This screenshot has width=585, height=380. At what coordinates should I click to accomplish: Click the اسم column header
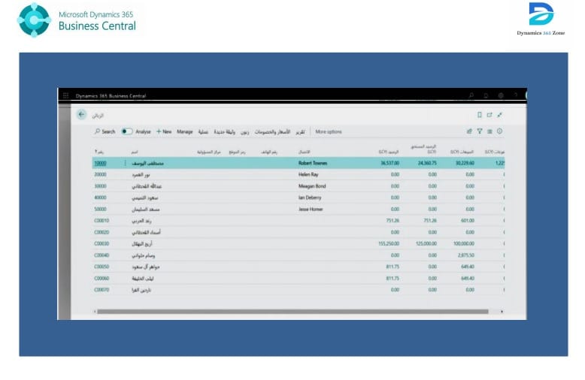135,152
